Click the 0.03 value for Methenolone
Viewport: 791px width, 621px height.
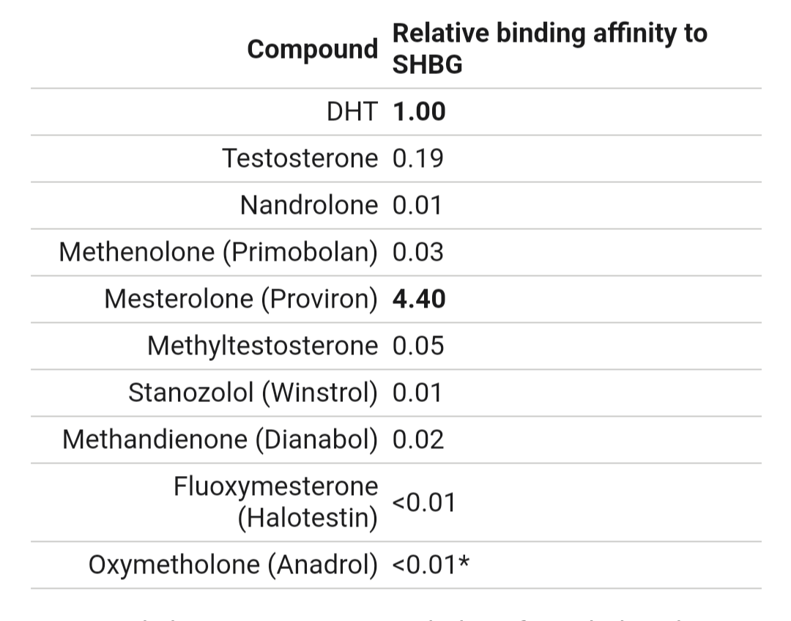pyautogui.click(x=417, y=252)
